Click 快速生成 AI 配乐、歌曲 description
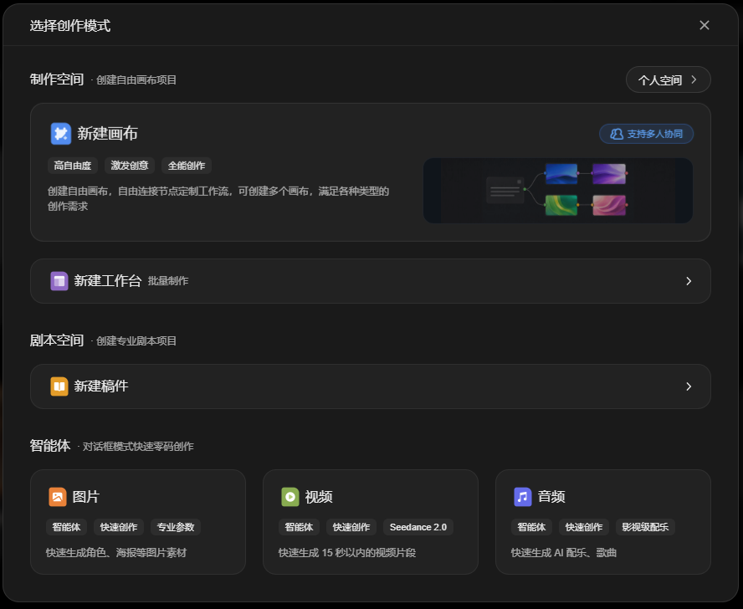This screenshot has height=609, width=743. click(x=563, y=553)
